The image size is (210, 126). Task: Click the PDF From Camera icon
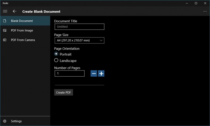tap(5, 40)
